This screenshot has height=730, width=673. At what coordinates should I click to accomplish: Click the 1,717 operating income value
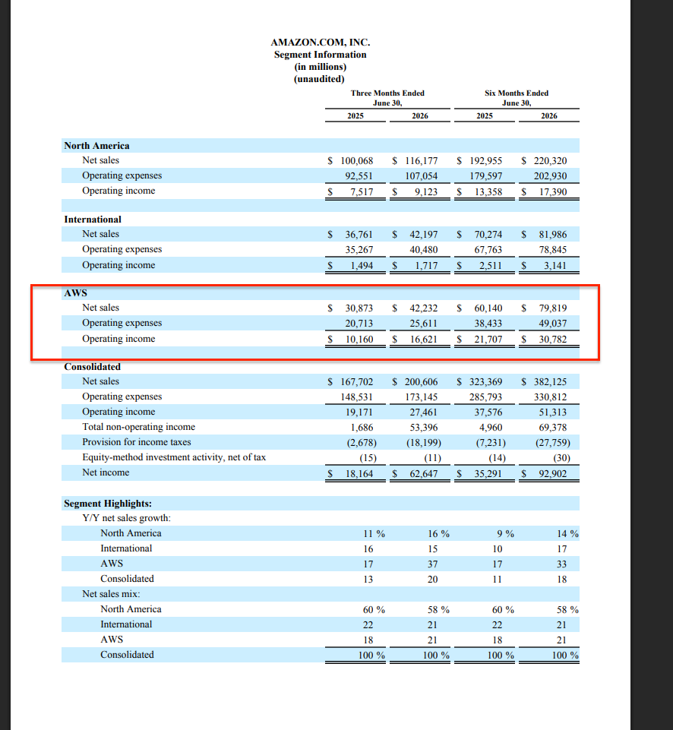coord(426,265)
